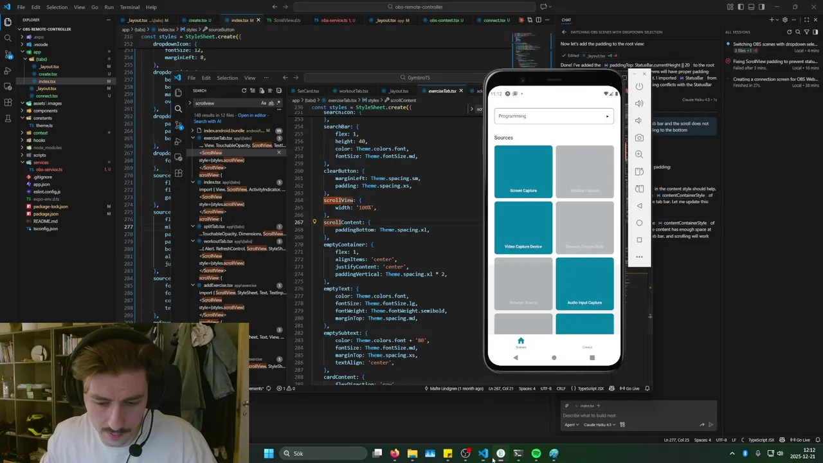The image size is (823, 463).
Task: Click emulator power button
Action: 639,86
